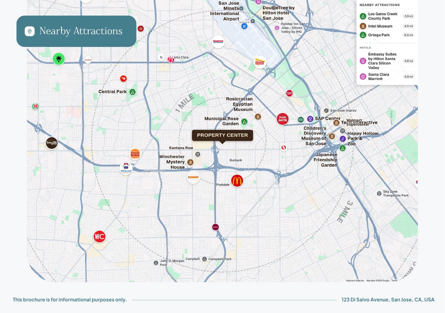
Task: Open the Municipal Rose Garden park icon
Action: click(x=244, y=122)
